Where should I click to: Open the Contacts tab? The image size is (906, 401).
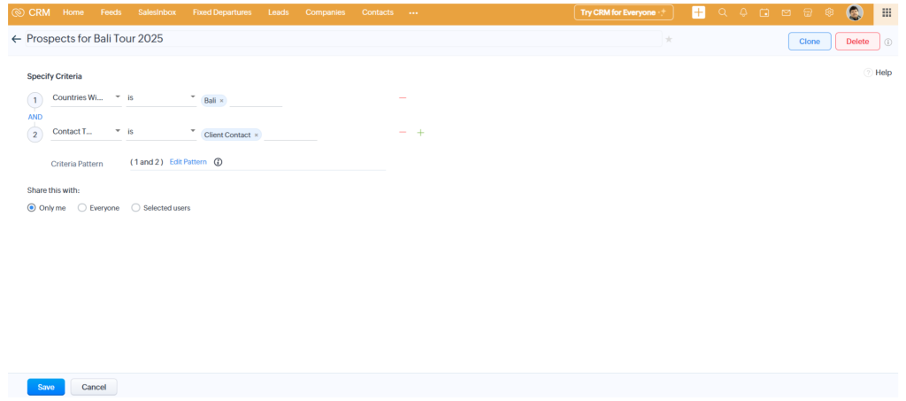coord(378,12)
